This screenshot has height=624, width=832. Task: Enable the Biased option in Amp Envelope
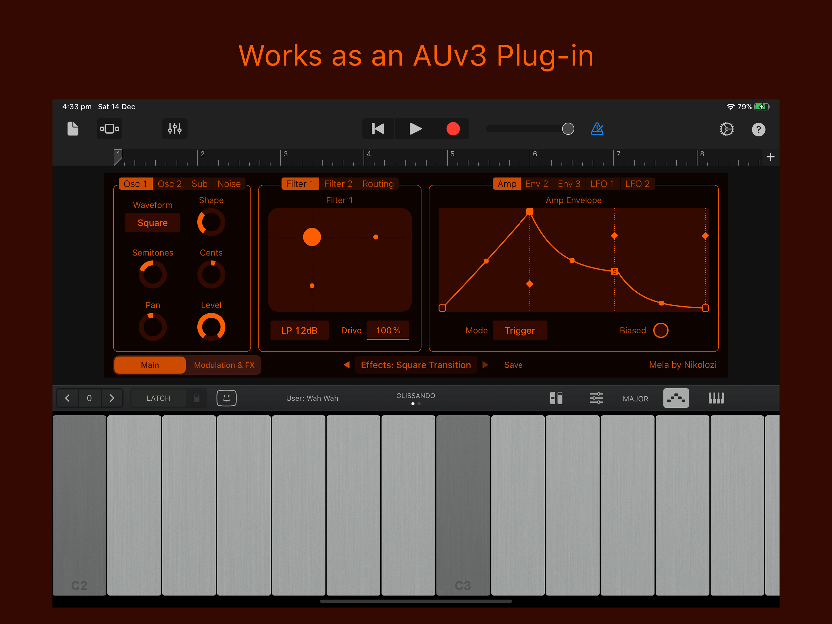[x=661, y=330]
